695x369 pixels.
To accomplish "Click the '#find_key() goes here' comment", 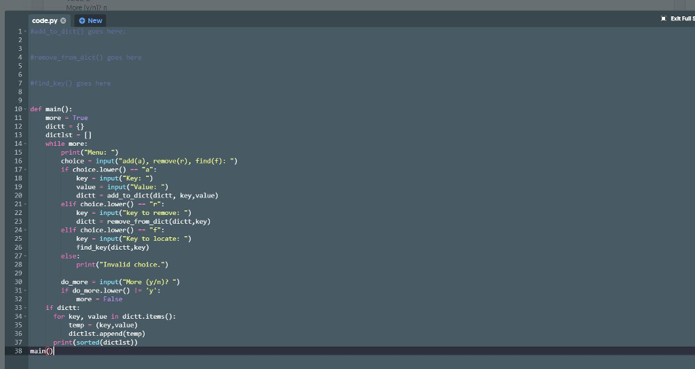I will [x=71, y=83].
